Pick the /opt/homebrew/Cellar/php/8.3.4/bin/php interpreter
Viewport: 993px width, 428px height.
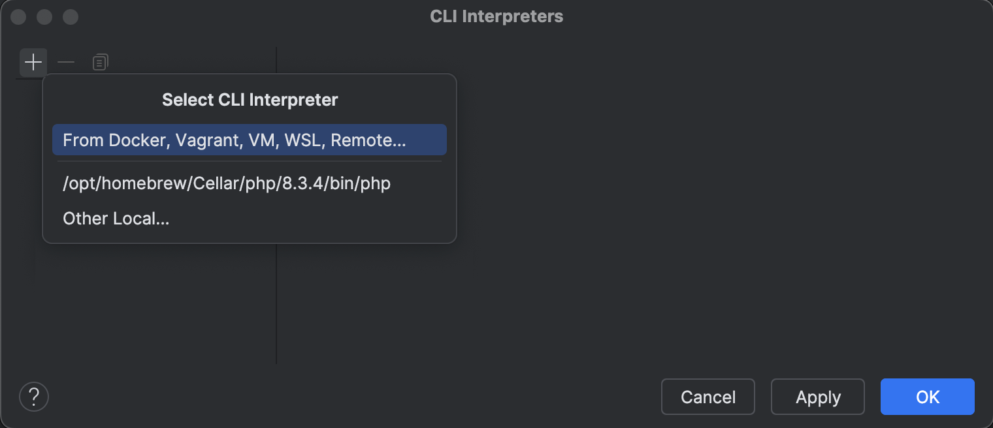(x=226, y=183)
